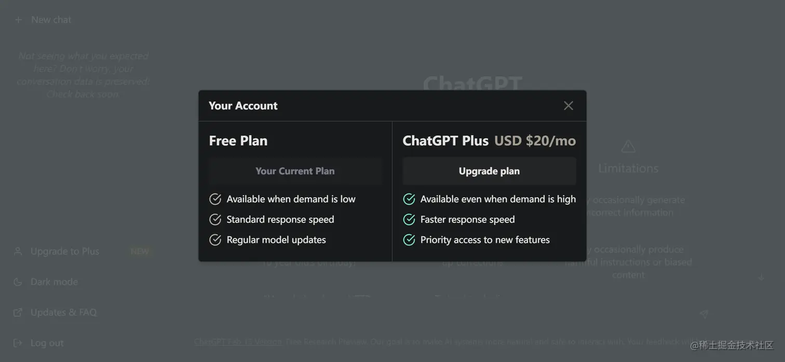
Task: Open Updates & FAQ from the sidebar
Action: [63, 313]
